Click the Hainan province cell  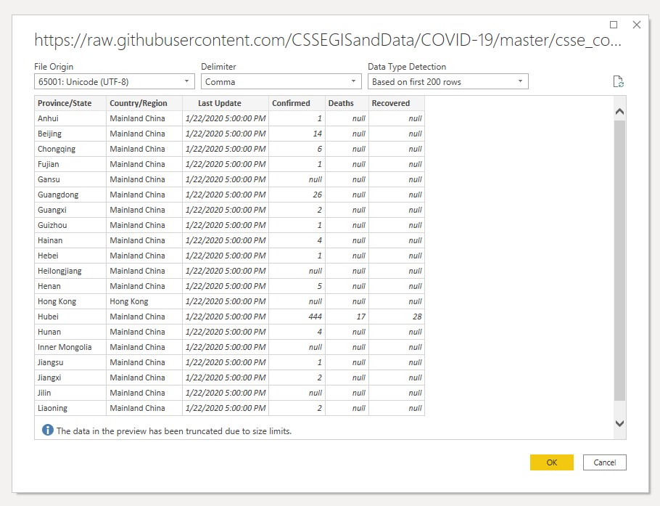tap(70, 240)
